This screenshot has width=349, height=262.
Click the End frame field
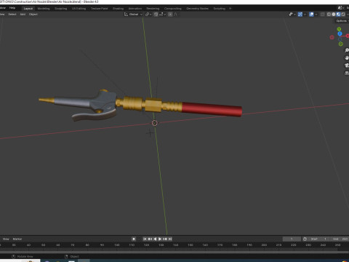(x=340, y=239)
